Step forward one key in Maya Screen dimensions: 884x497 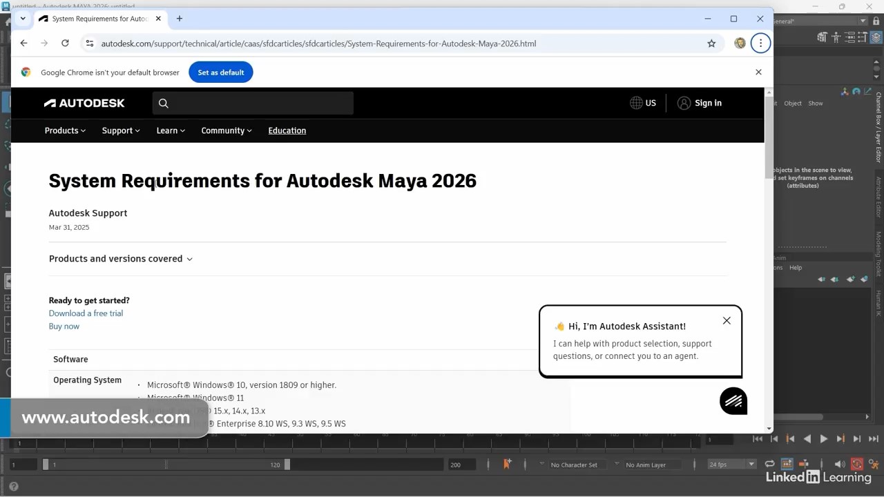click(x=840, y=439)
